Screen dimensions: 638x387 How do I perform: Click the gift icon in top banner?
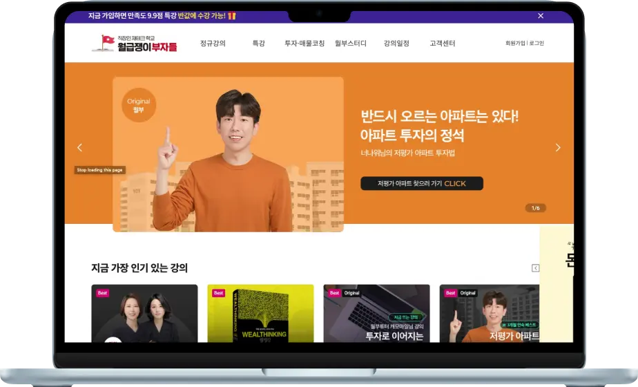pyautogui.click(x=232, y=16)
